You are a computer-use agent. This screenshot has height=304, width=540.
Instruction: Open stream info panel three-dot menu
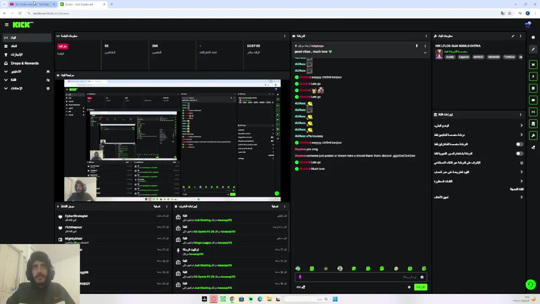[x=521, y=36]
